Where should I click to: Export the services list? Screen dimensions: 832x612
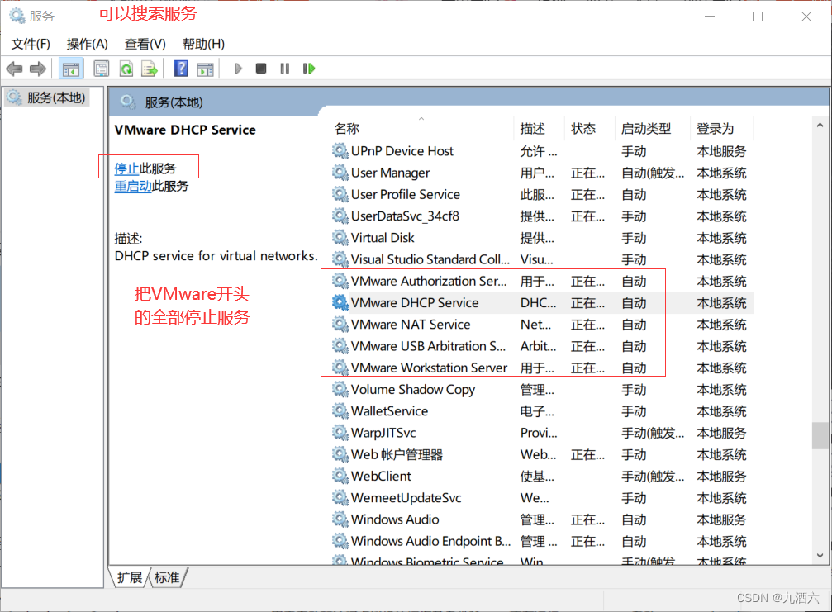point(150,68)
